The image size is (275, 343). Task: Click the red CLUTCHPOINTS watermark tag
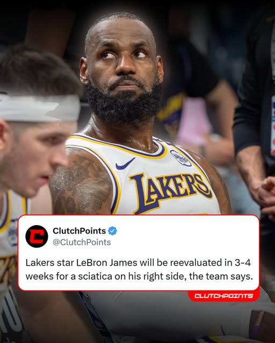tap(224, 296)
